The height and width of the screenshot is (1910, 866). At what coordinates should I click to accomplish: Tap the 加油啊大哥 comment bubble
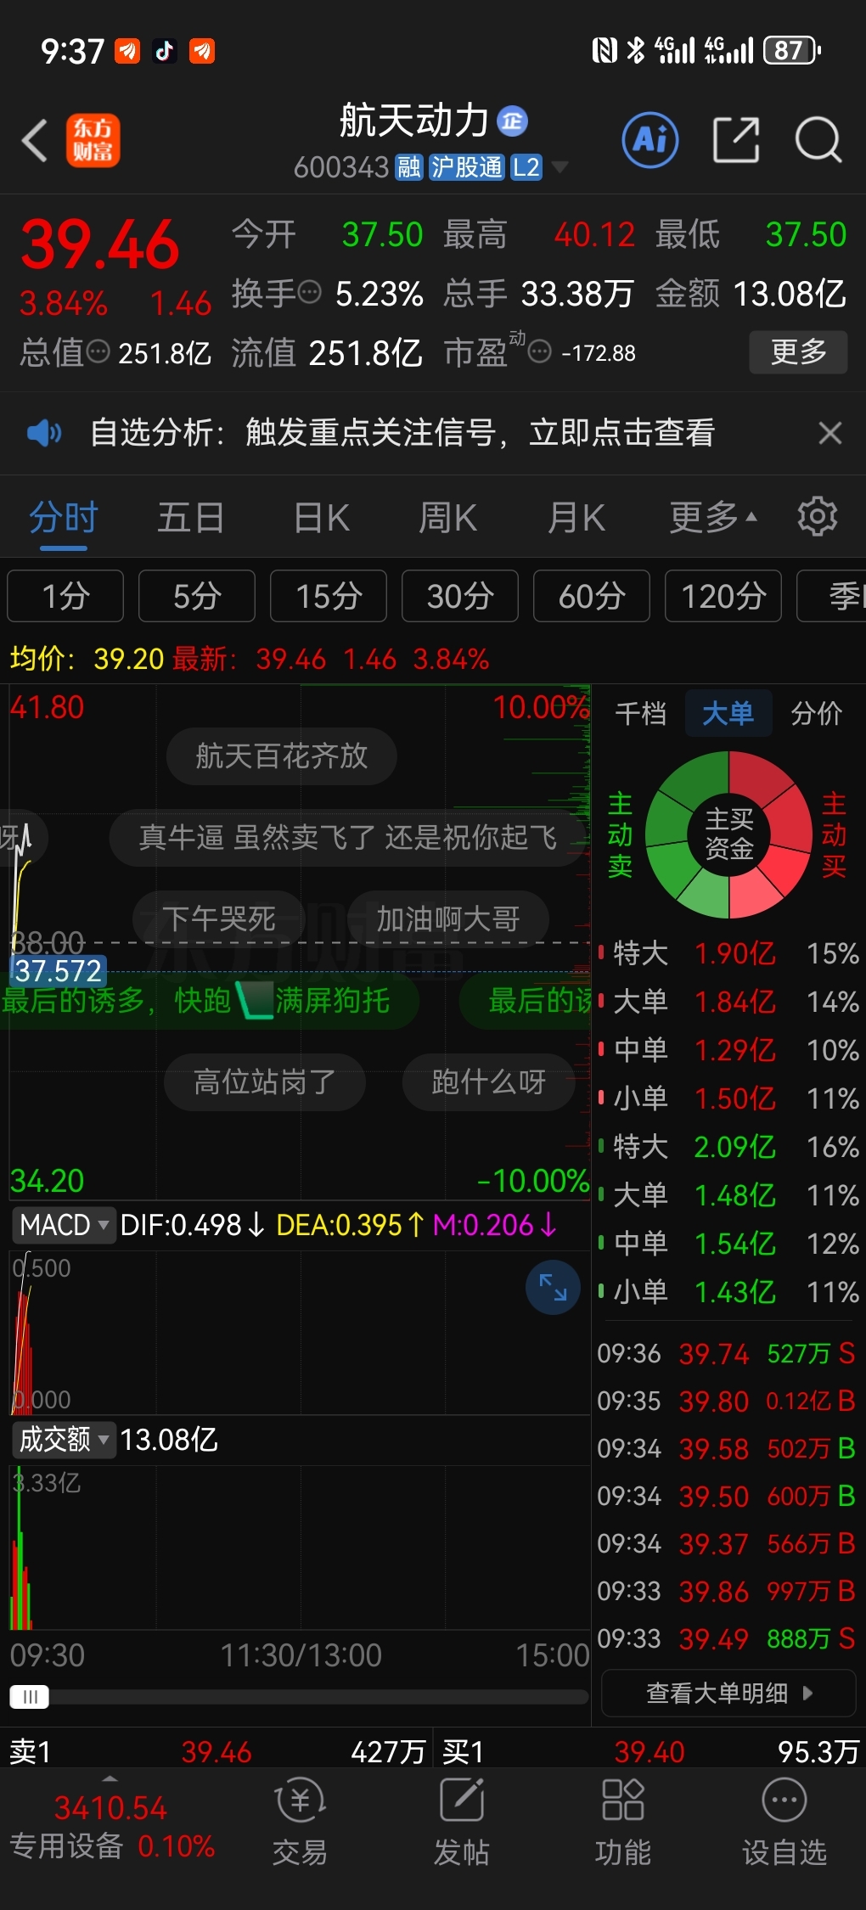click(x=448, y=918)
